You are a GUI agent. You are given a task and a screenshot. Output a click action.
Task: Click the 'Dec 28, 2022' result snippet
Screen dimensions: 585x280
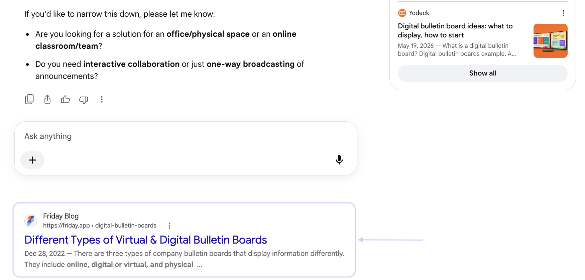[x=184, y=259]
